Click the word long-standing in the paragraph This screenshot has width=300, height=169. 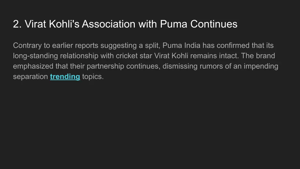pyautogui.click(x=35, y=56)
